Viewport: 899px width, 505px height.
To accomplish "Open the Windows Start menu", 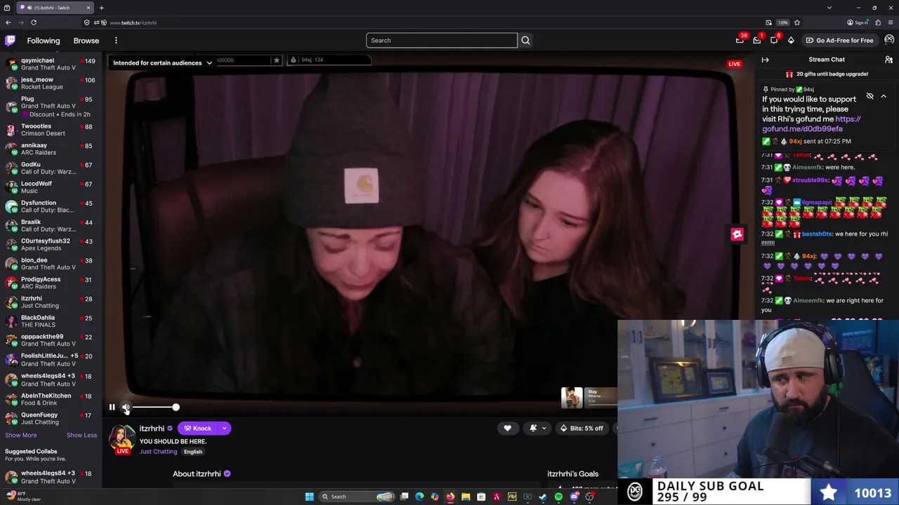I will [309, 497].
